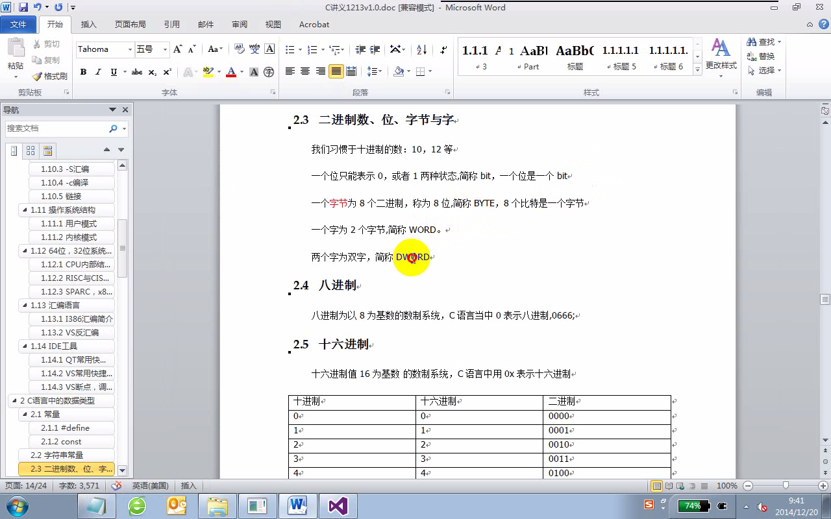
Task: Open the bullets list icon
Action: (290, 49)
